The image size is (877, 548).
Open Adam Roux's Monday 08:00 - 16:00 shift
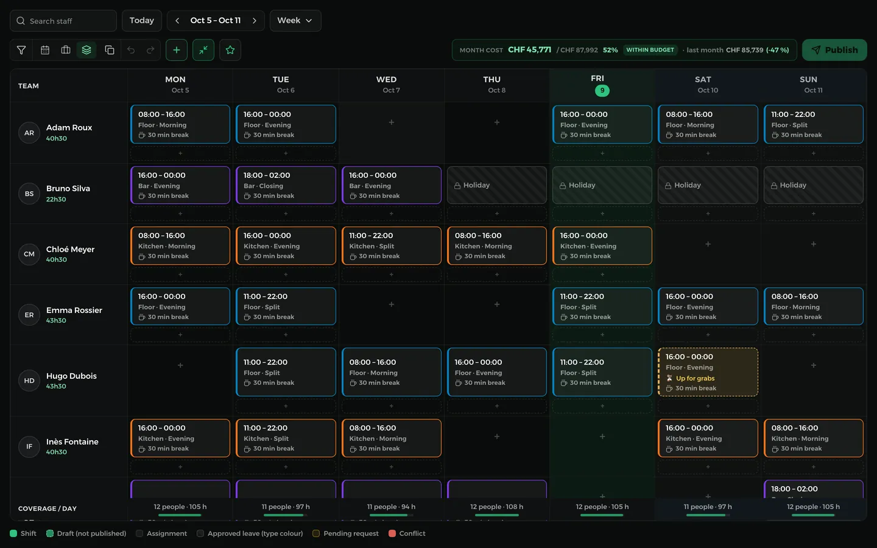[180, 124]
